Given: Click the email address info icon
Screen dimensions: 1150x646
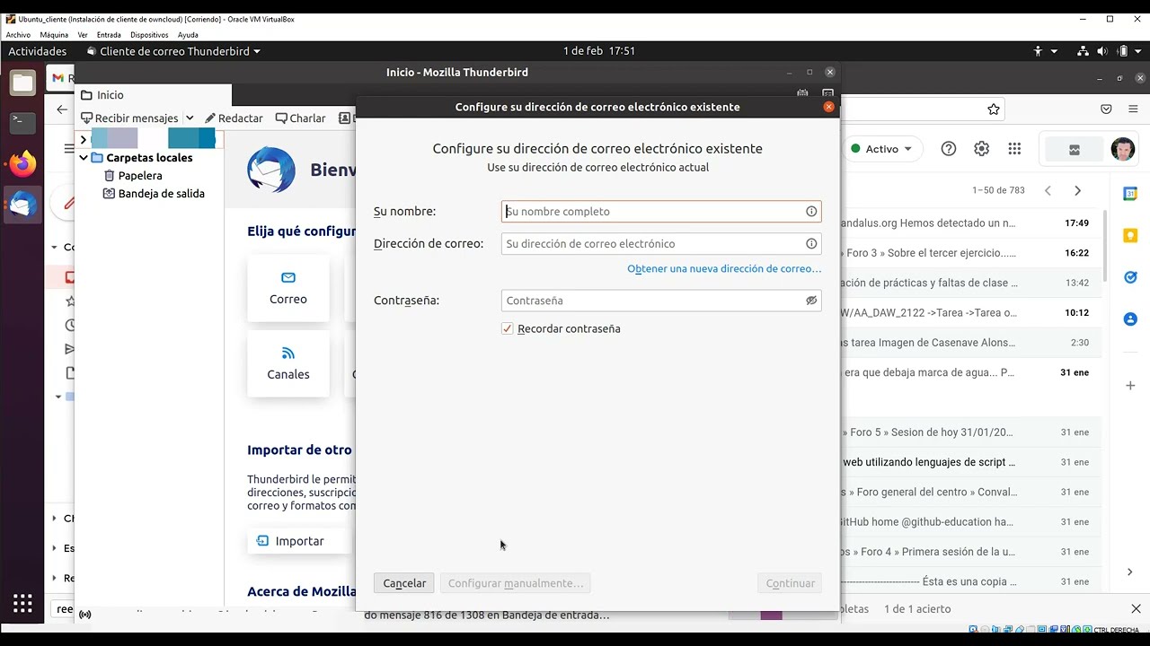Looking at the screenshot, I should point(811,244).
